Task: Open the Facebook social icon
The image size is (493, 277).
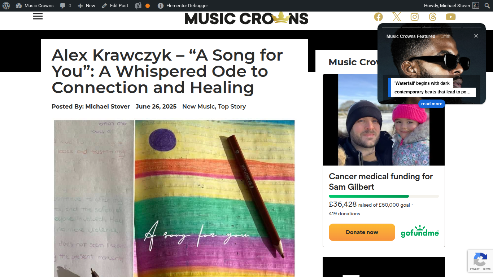Action: (378, 17)
